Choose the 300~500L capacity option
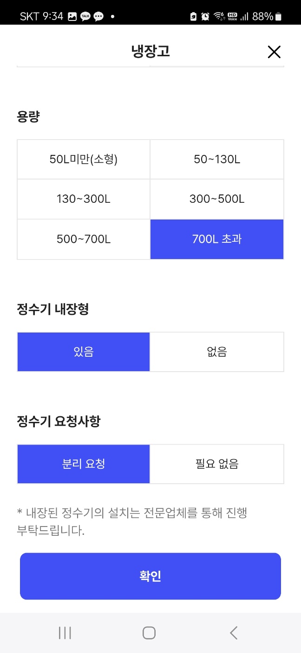 [x=216, y=199]
